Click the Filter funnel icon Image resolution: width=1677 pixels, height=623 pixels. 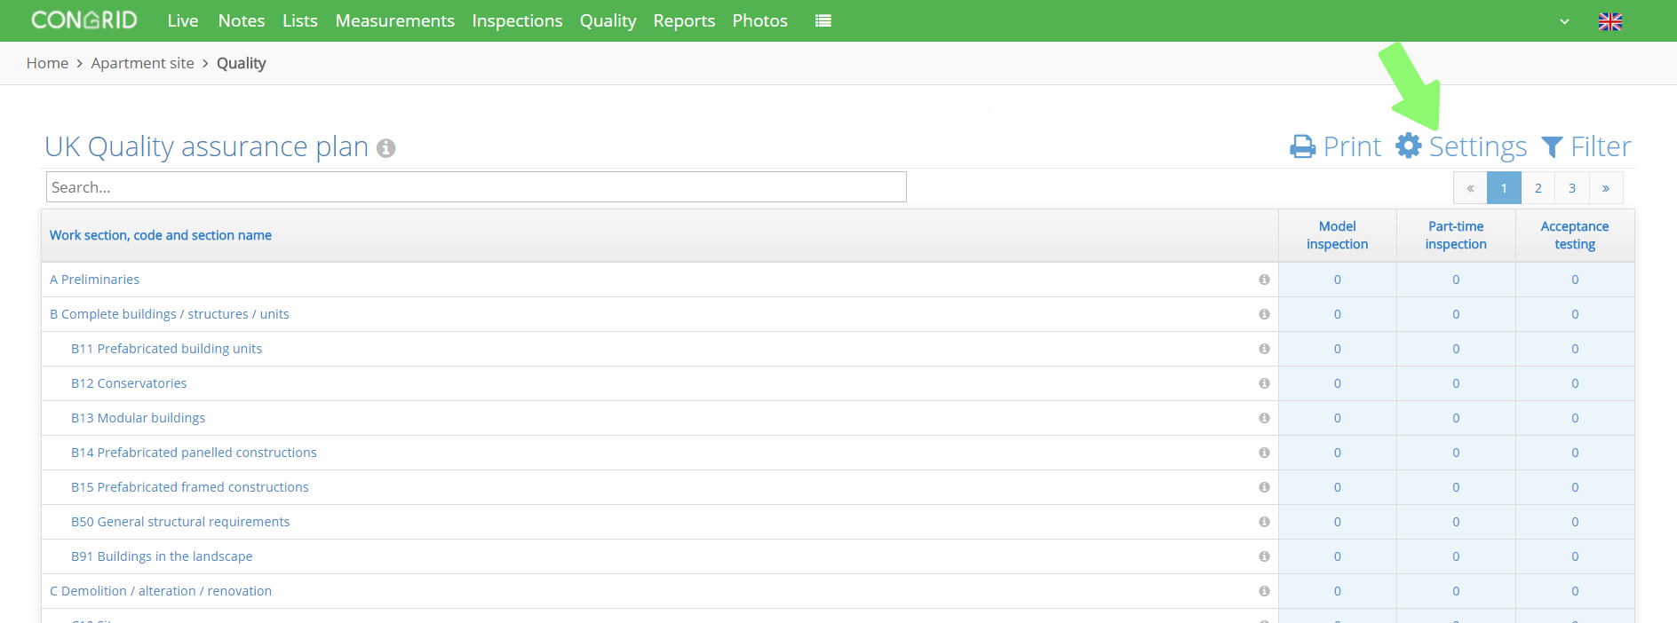(1552, 146)
